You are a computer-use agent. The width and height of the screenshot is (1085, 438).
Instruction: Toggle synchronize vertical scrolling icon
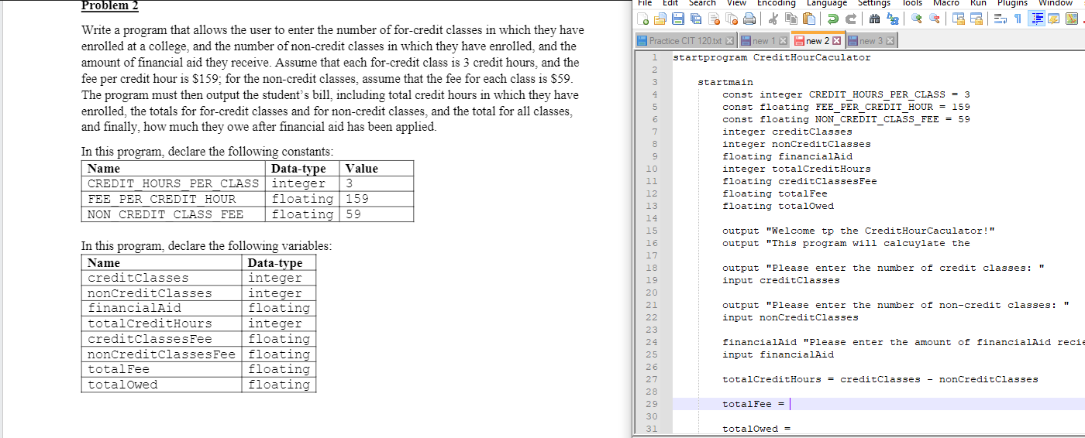coord(958,19)
